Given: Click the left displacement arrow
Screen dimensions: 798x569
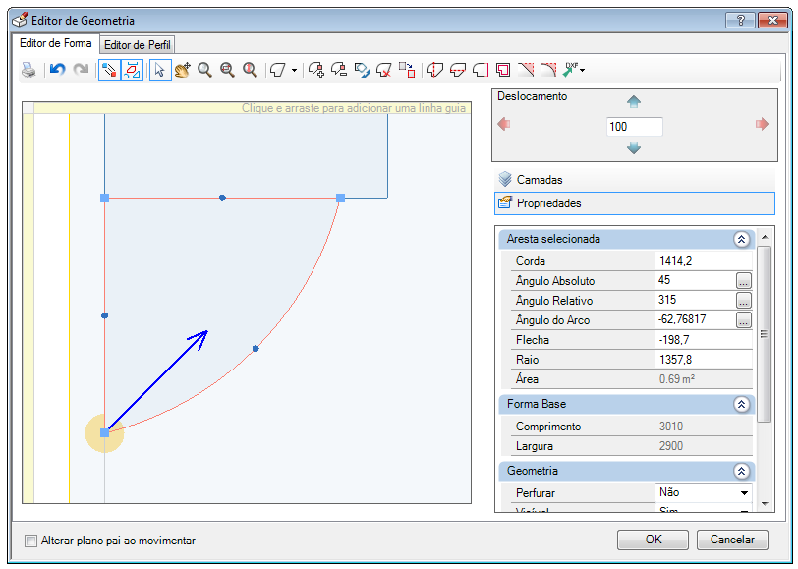Looking at the screenshot, I should click(504, 124).
